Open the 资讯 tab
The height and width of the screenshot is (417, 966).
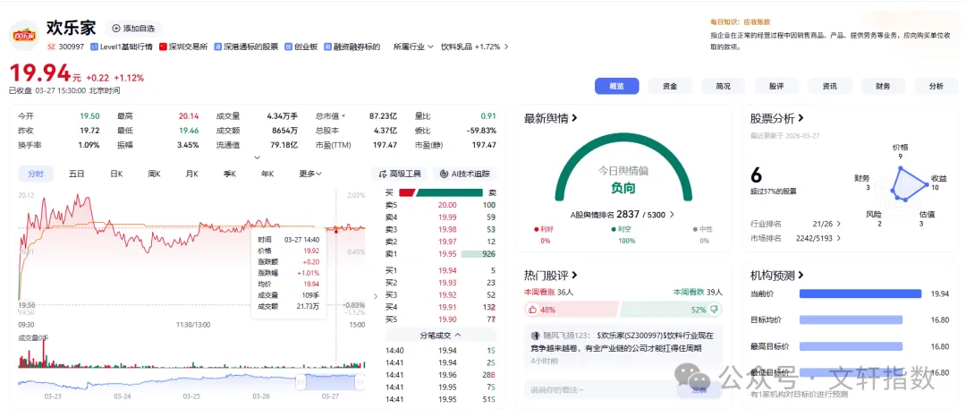click(830, 86)
